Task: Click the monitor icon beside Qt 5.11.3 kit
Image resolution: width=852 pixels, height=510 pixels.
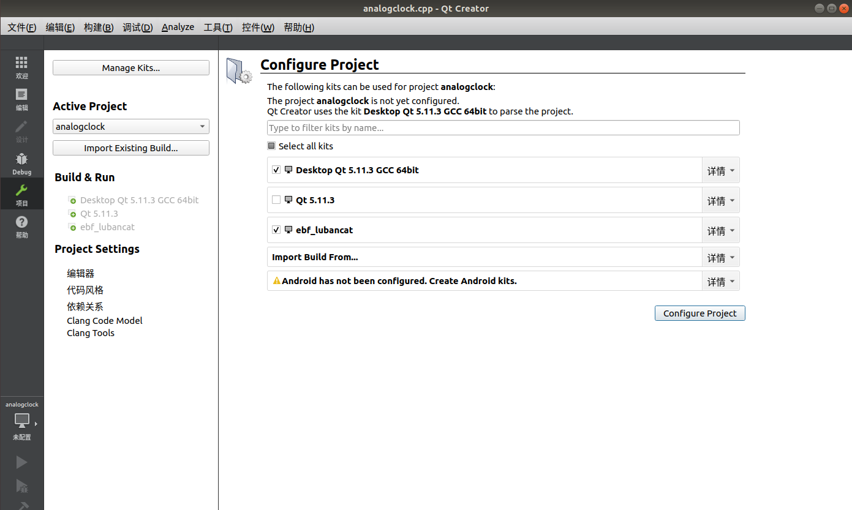Action: (288, 200)
